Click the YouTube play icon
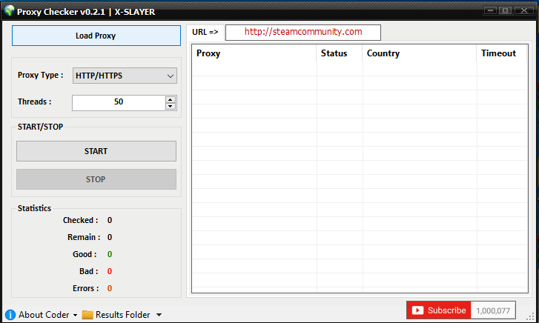Screen dimensions: 539x323 [x=417, y=310]
